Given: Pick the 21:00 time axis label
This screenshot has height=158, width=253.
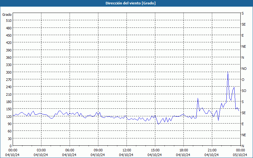Looking at the screenshot, I should pos(212,150).
